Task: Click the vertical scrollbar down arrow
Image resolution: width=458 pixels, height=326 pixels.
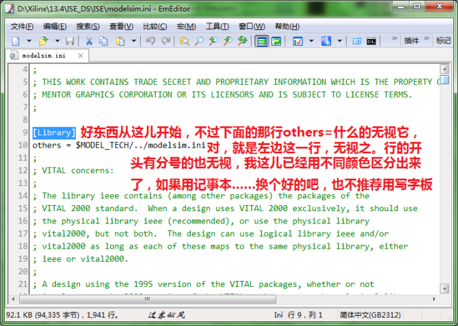Action: coord(444,288)
